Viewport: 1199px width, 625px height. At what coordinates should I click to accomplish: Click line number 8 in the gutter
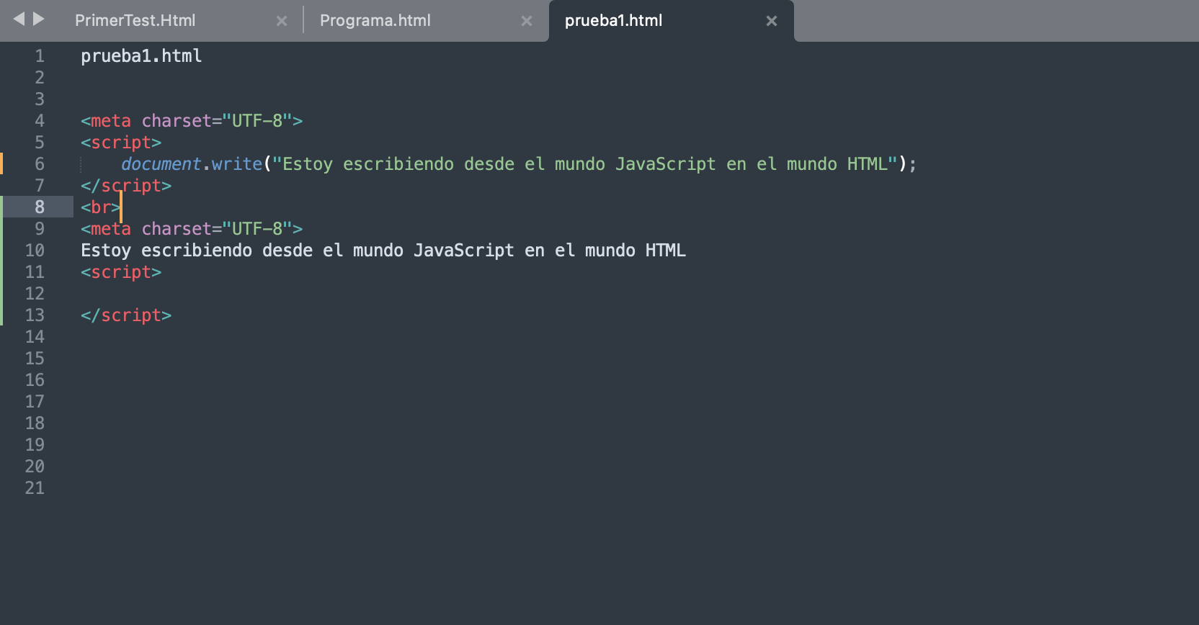click(40, 207)
